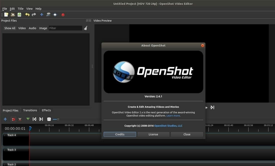Open the Track 2 dropdown arrow
This screenshot has width=275, height=166.
[5, 165]
